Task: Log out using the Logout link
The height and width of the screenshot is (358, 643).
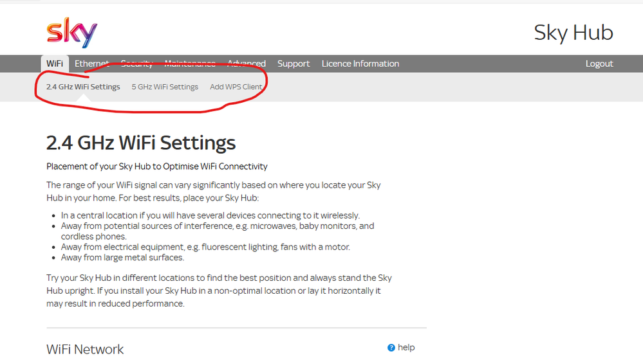Action: [x=599, y=64]
